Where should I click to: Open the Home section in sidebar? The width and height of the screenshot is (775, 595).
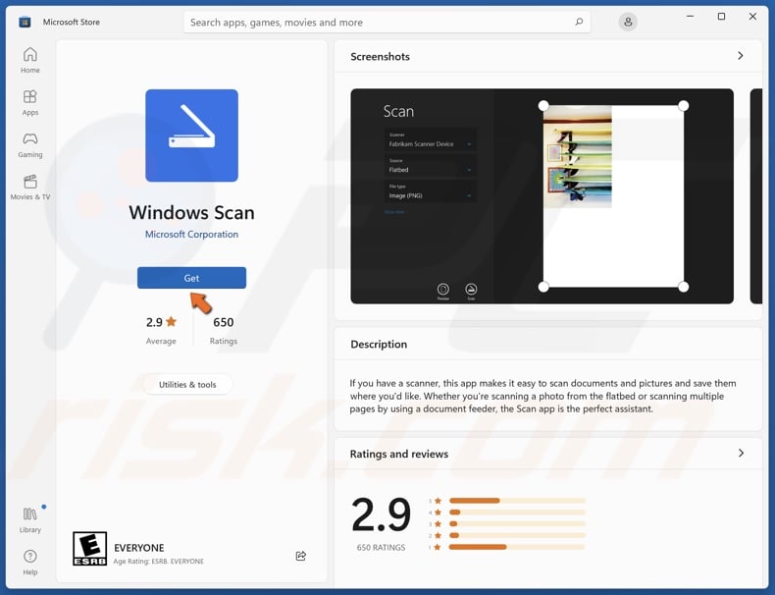[x=30, y=60]
